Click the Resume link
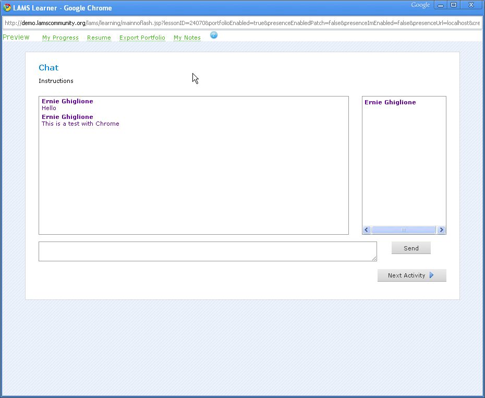This screenshot has width=485, height=398. (99, 38)
